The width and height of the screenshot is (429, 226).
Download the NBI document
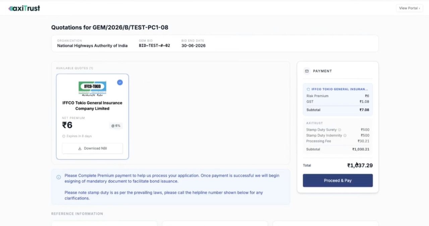(92, 148)
